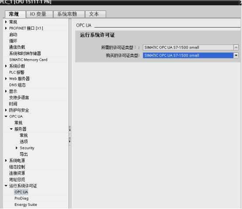Select SIMATIC Memory Card entry

click(x=28, y=60)
